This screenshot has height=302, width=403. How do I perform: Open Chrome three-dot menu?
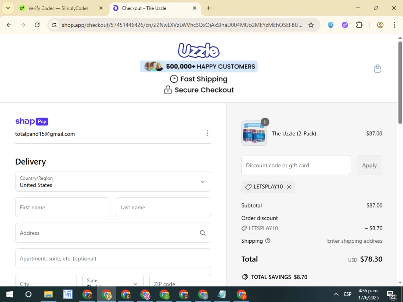pos(394,25)
